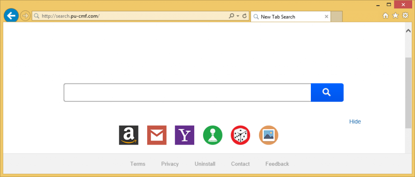The height and width of the screenshot is (177, 415).
Task: Open the Terms footer link
Action: coord(138,164)
